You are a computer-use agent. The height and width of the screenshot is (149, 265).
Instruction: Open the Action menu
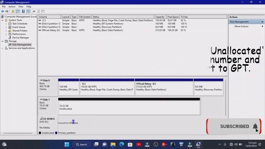click(x=12, y=7)
